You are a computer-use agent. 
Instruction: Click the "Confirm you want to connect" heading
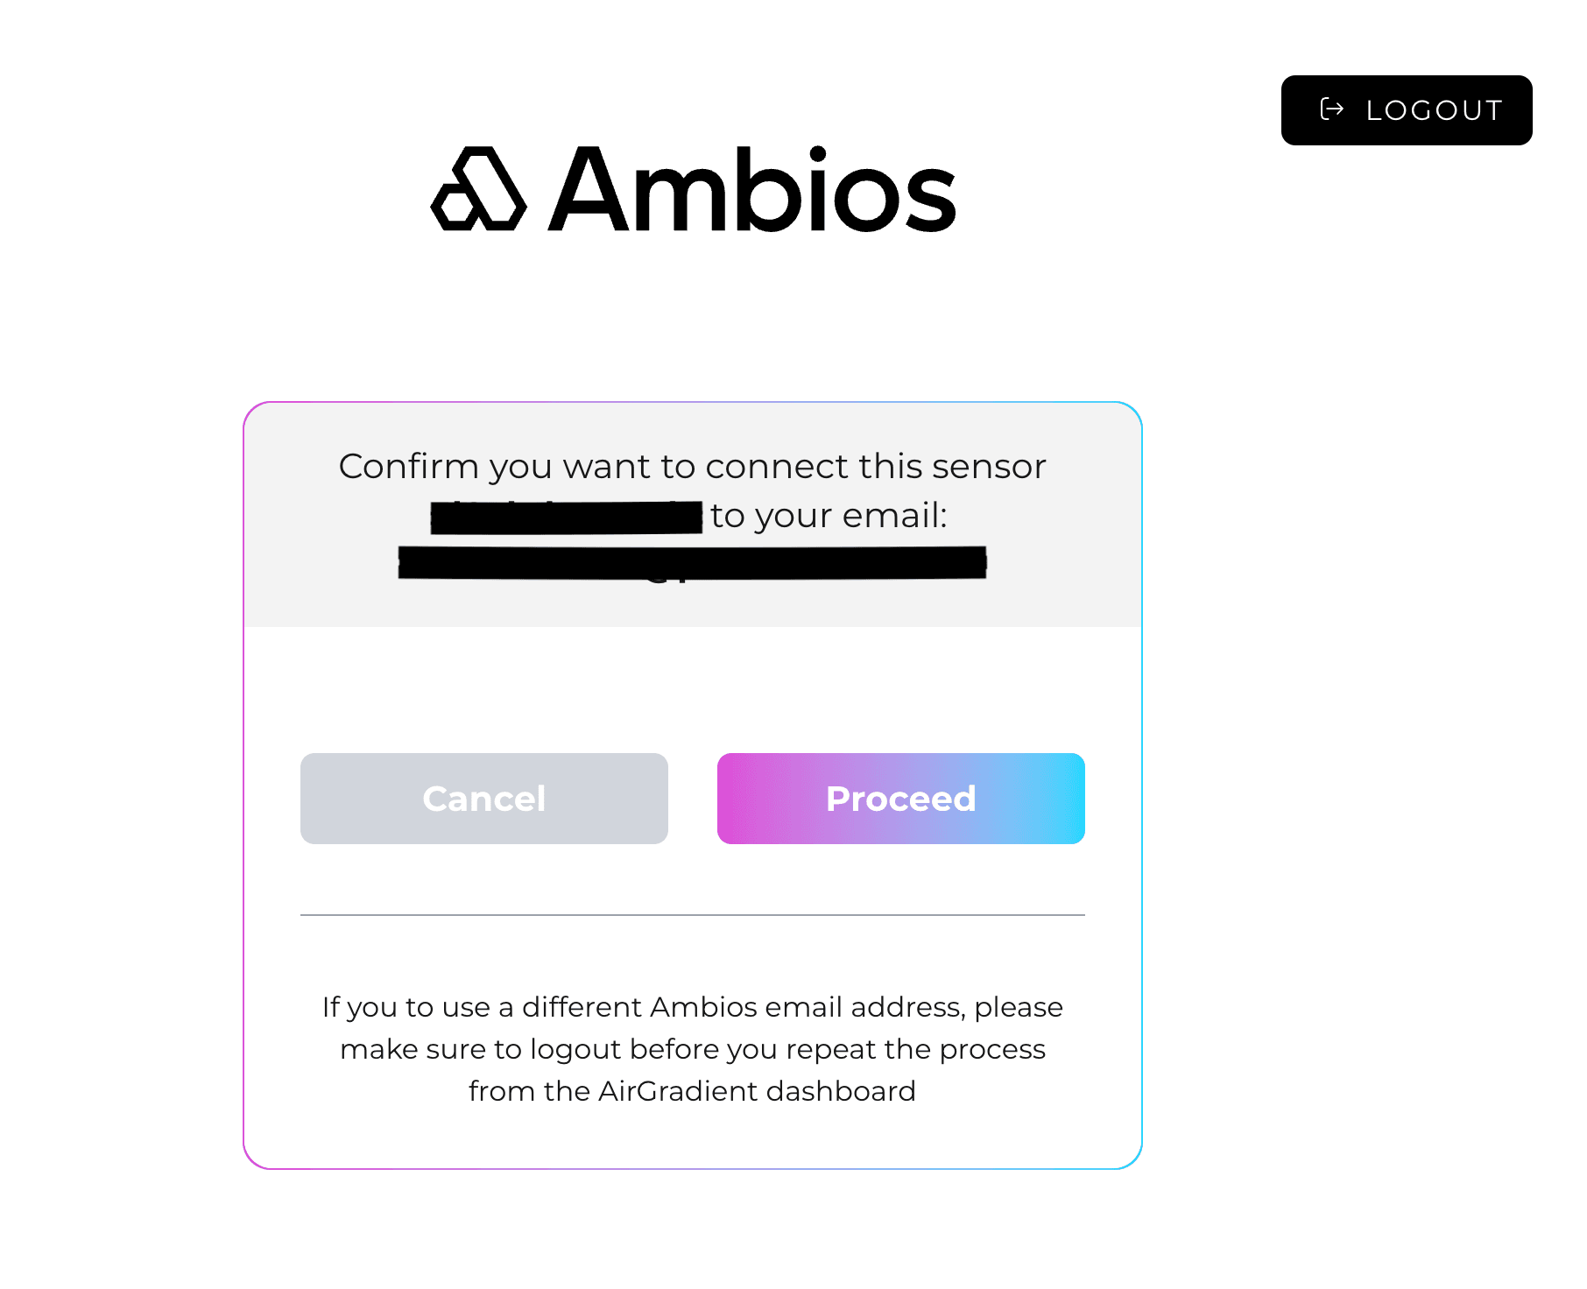(x=692, y=467)
